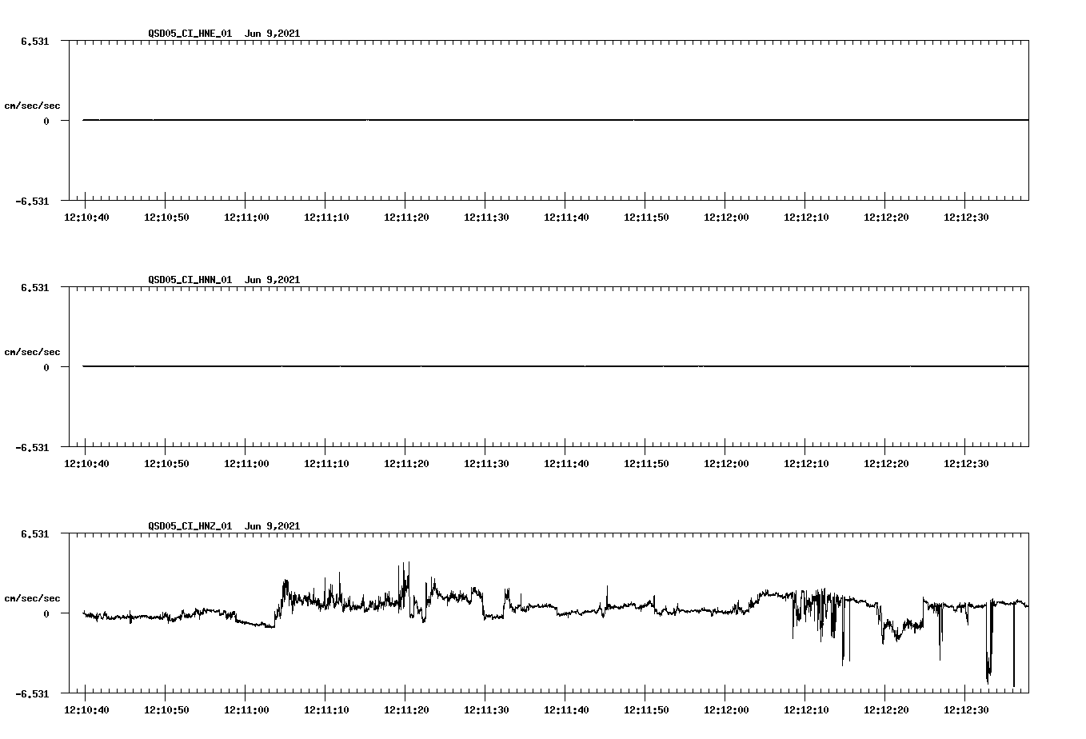Click the 12:11:00 time label under HNZ chart
The image size is (1086, 739).
(x=246, y=710)
